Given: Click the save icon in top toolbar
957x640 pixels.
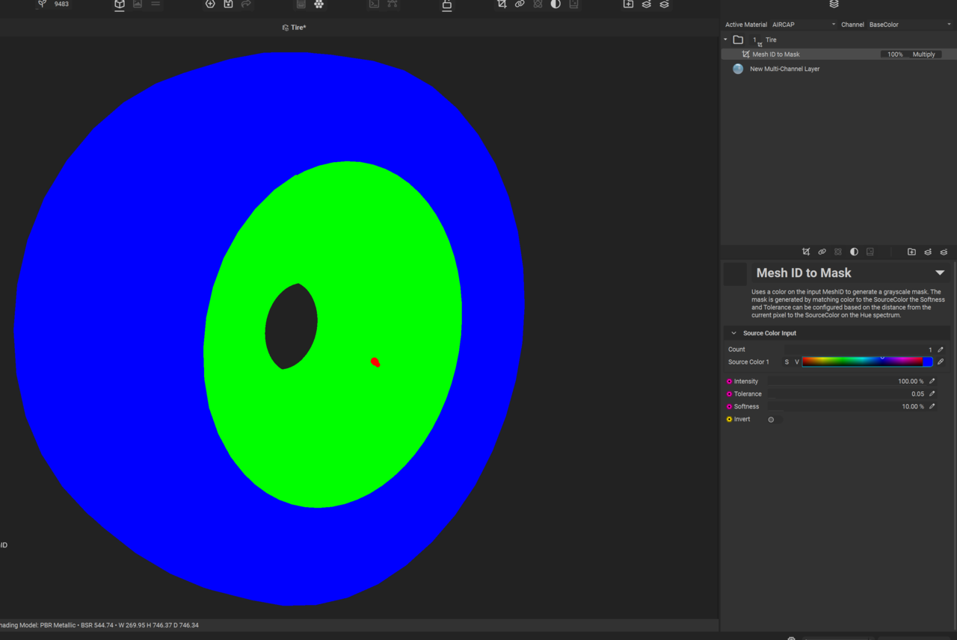Looking at the screenshot, I should tap(228, 4).
